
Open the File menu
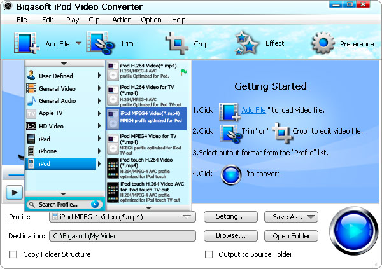pos(22,20)
